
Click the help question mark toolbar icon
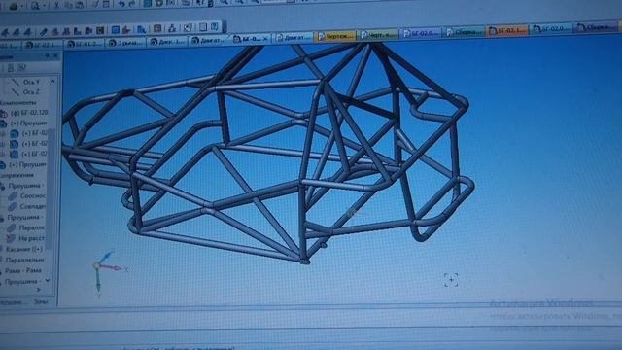coord(215,26)
